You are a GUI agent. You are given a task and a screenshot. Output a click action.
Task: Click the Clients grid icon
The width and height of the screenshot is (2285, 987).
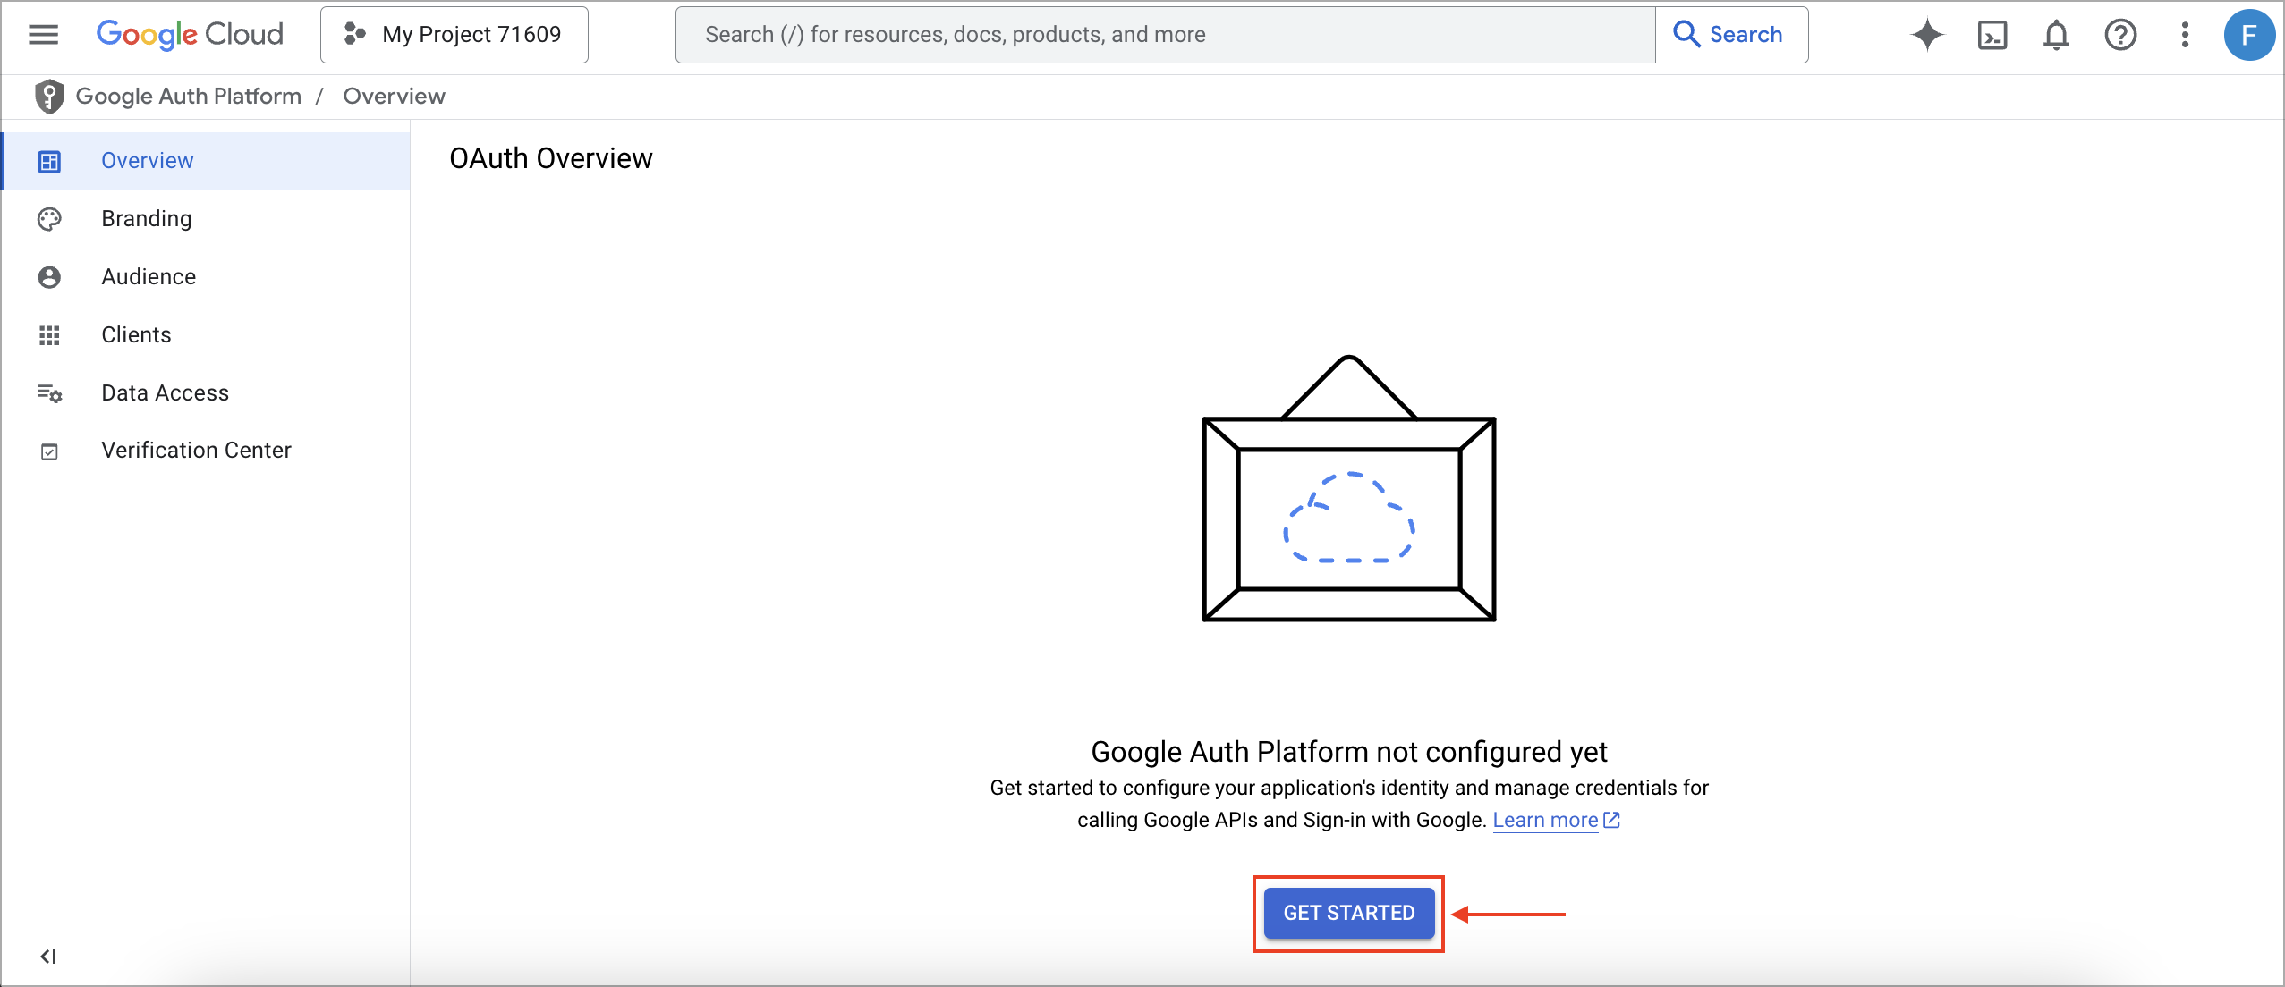tap(49, 335)
